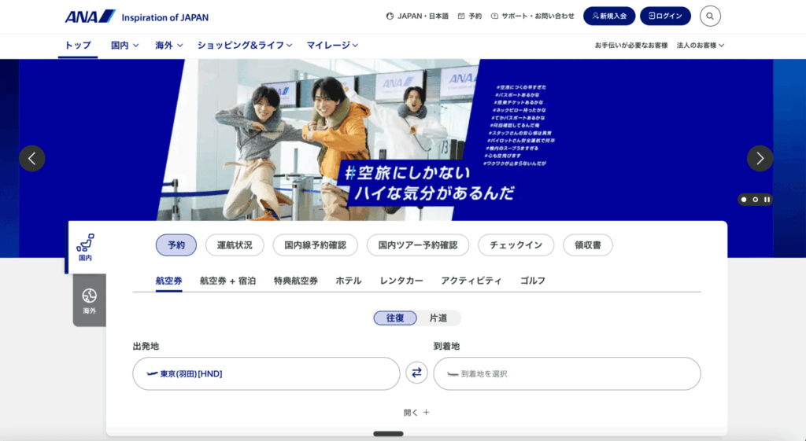Open departure field 東京(羽田)[HND]
Screen dimensions: 806x441
pos(266,373)
